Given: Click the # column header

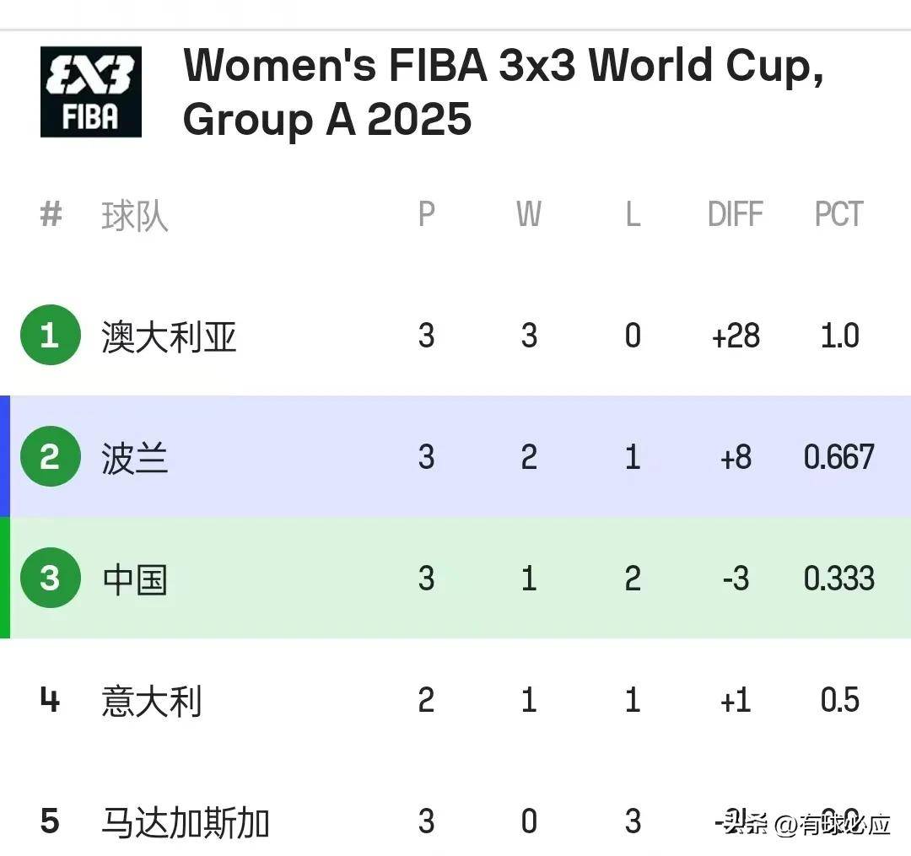Looking at the screenshot, I should pos(51,213).
